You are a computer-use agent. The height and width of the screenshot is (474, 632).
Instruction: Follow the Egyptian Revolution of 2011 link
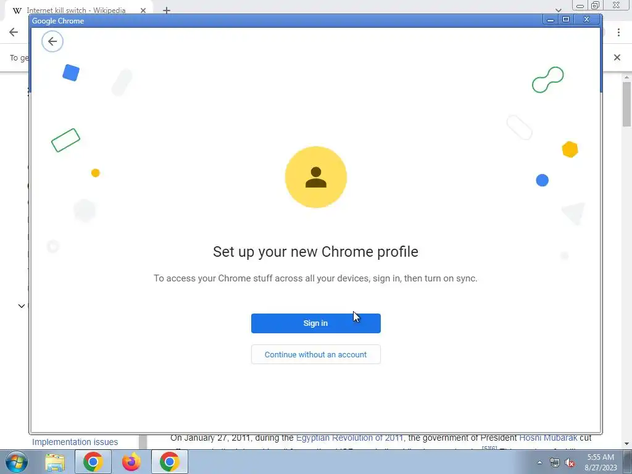(349, 438)
